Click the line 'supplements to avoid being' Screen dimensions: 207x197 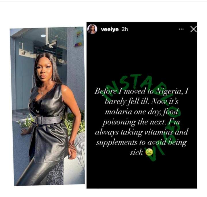(141, 143)
